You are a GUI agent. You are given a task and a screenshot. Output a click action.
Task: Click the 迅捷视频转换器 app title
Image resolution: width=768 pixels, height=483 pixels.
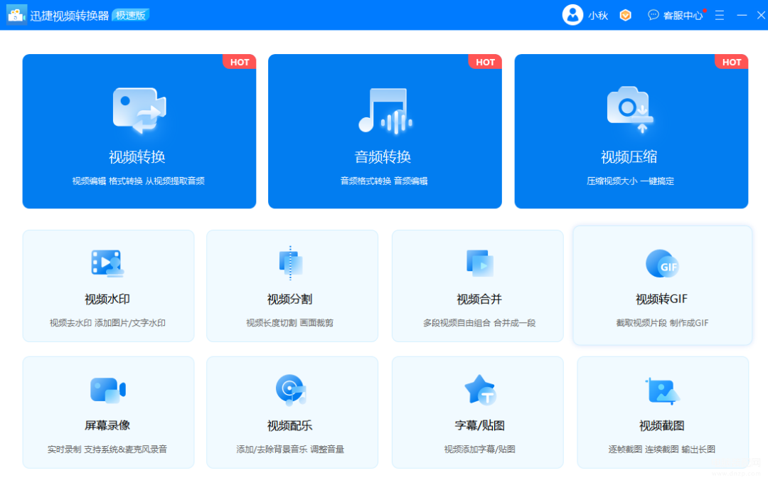tap(69, 16)
